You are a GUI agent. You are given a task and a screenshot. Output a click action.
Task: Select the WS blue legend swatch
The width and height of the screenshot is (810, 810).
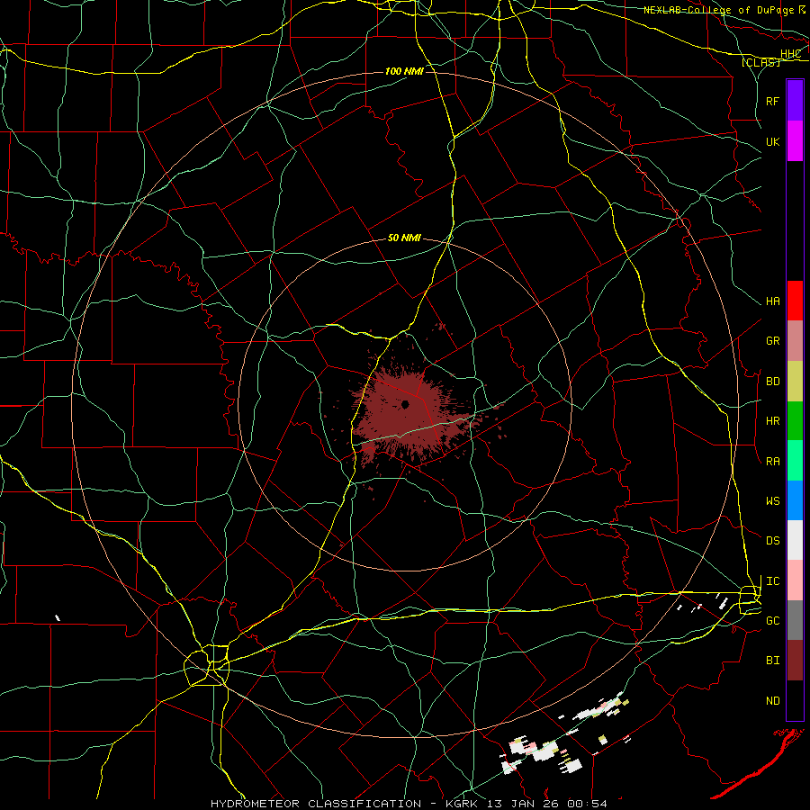[795, 500]
